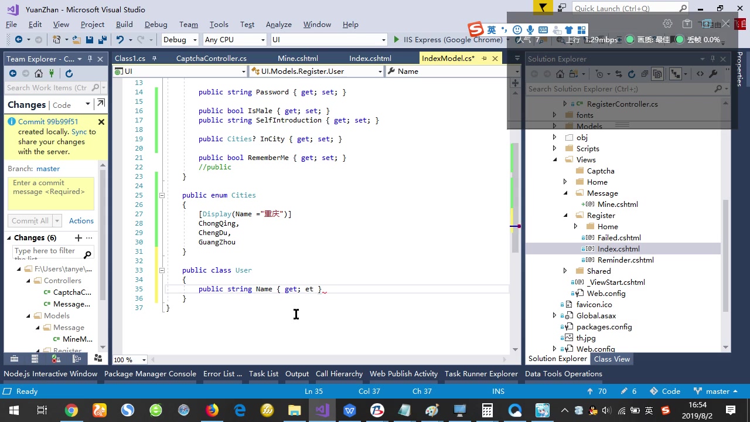Refresh Team Explorer
This screenshot has width=750, height=422.
[69, 73]
